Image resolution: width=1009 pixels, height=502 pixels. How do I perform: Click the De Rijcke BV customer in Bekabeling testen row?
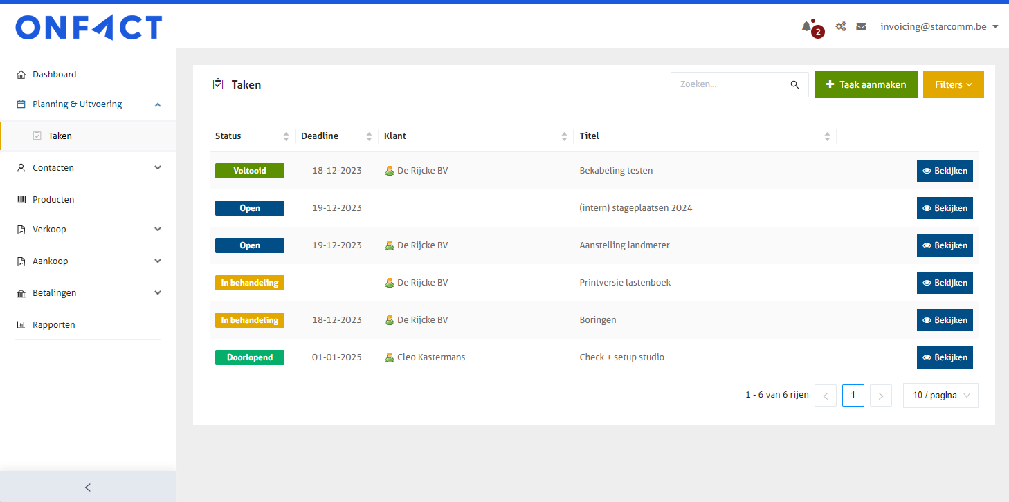click(421, 170)
